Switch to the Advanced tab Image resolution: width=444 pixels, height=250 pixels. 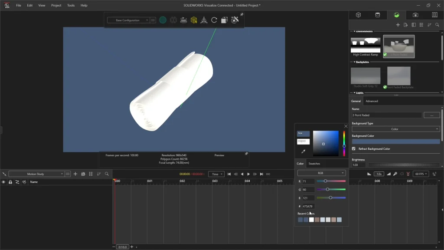point(372,101)
